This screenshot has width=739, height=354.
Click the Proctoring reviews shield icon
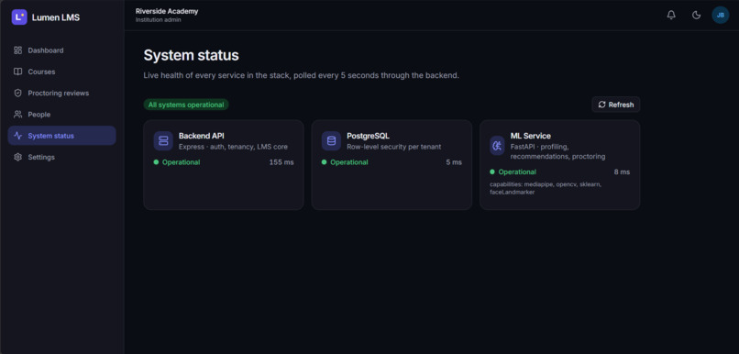[18, 93]
